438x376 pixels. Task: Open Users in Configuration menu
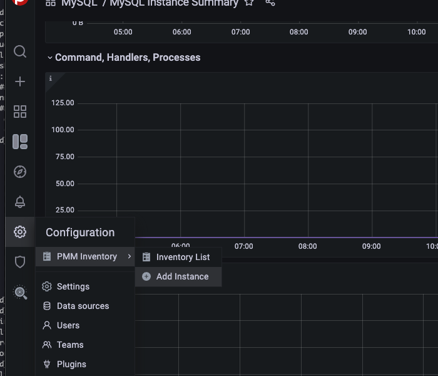pos(68,325)
